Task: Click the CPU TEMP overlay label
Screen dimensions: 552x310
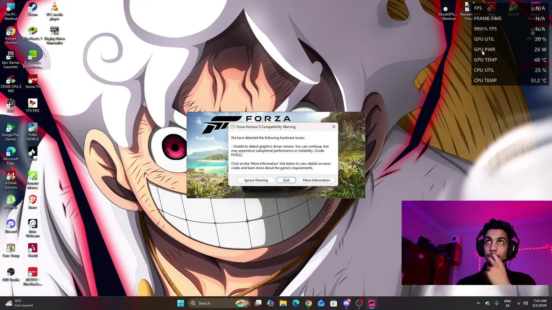Action: click(x=485, y=81)
